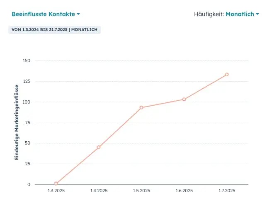
Task: Click the x-axis label 1.6.2025
Action: point(184,191)
